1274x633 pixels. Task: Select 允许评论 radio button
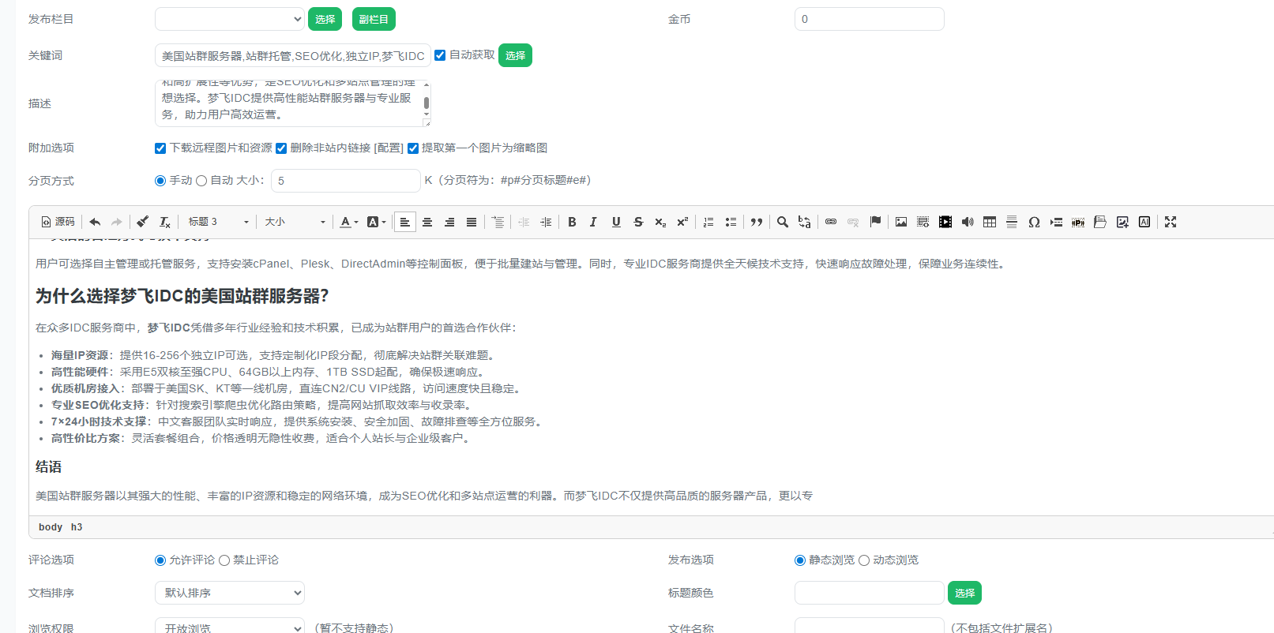coord(160,560)
